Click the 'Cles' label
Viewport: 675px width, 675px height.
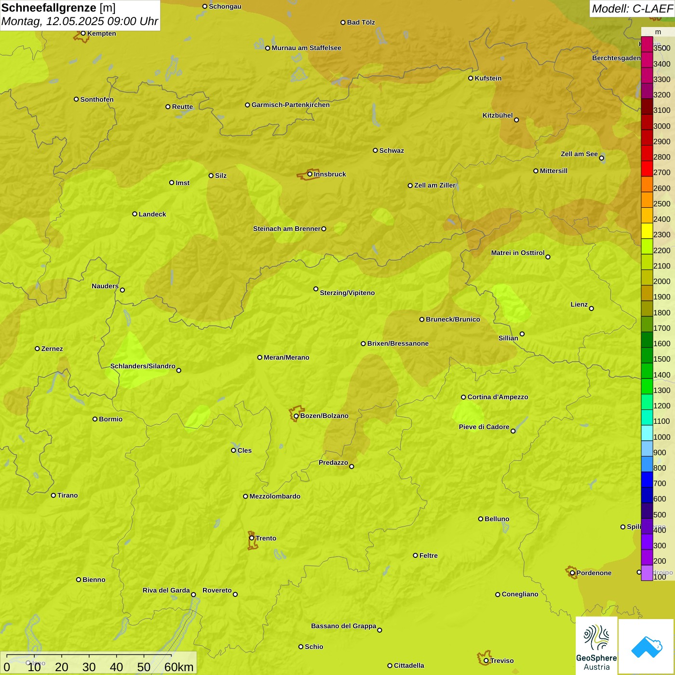coord(244,450)
